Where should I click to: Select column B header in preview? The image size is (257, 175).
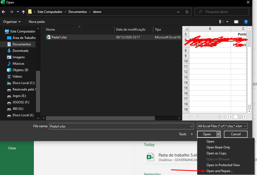coord(210,29)
